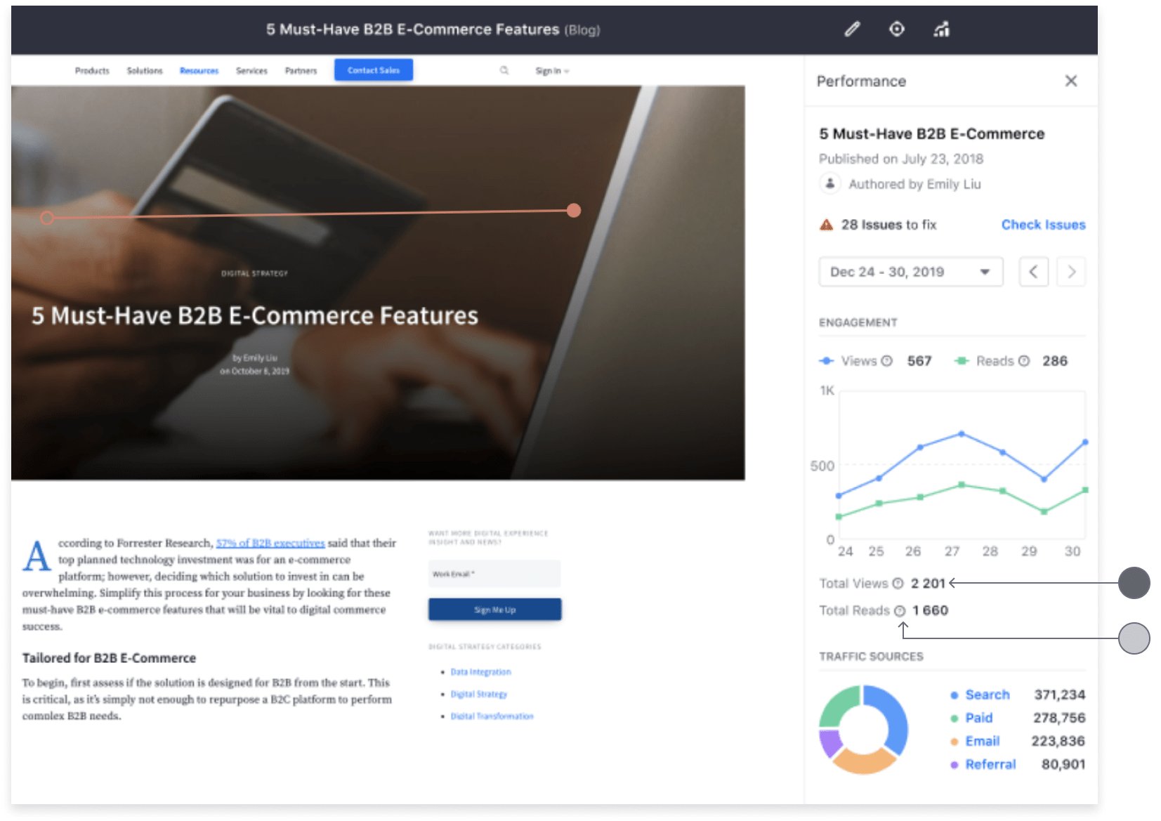
Task: Go to next date range
Action: coord(1071,272)
